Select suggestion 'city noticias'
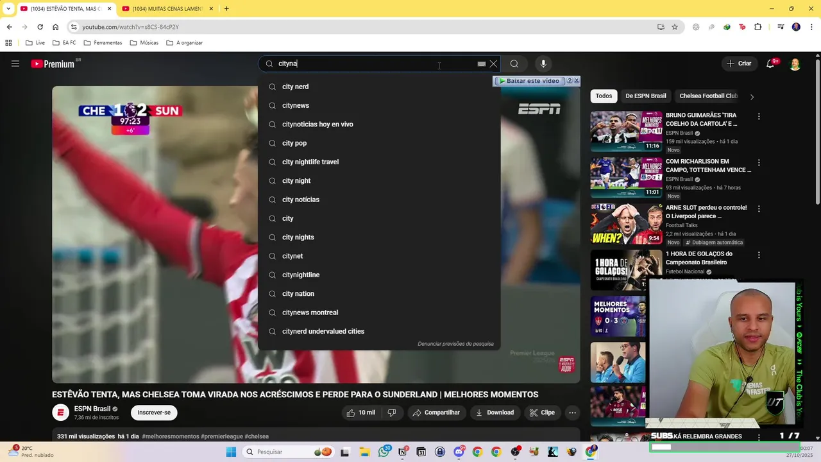Viewport: 821px width, 462px height. 379,200
